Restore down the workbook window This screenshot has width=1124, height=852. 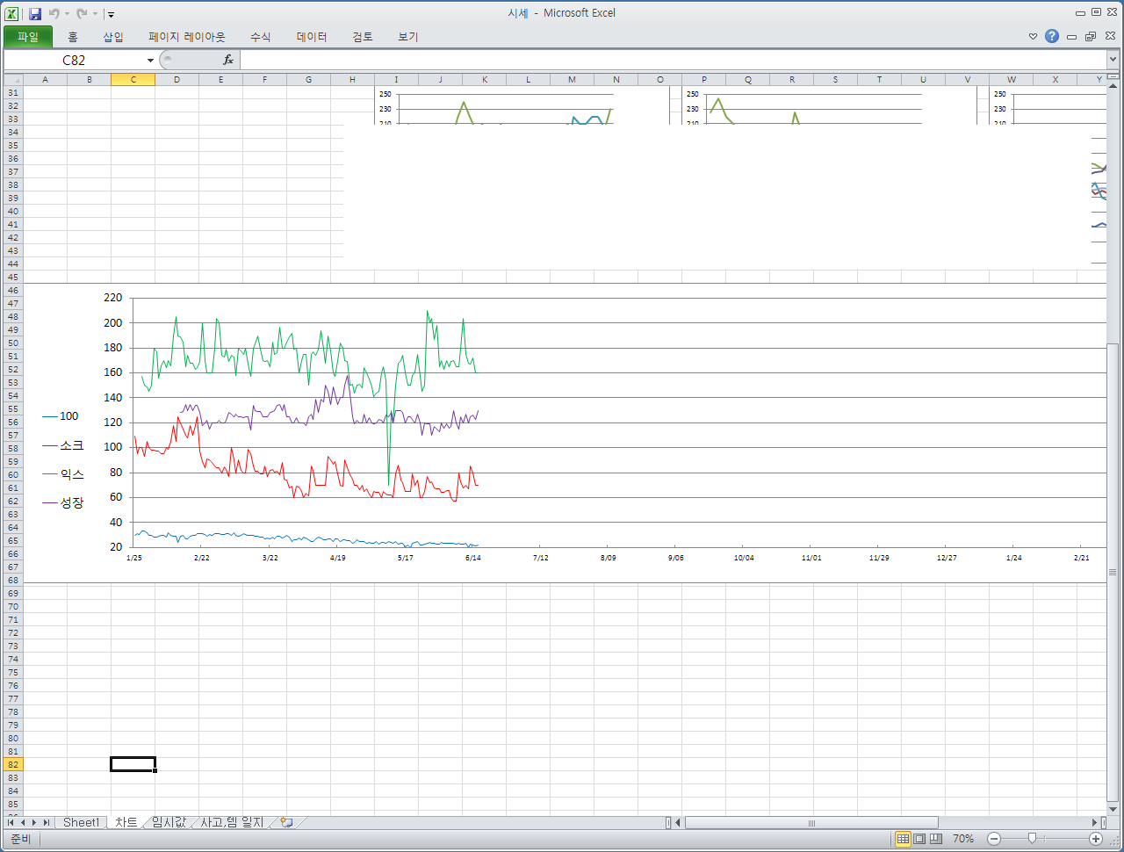pyautogui.click(x=1091, y=37)
